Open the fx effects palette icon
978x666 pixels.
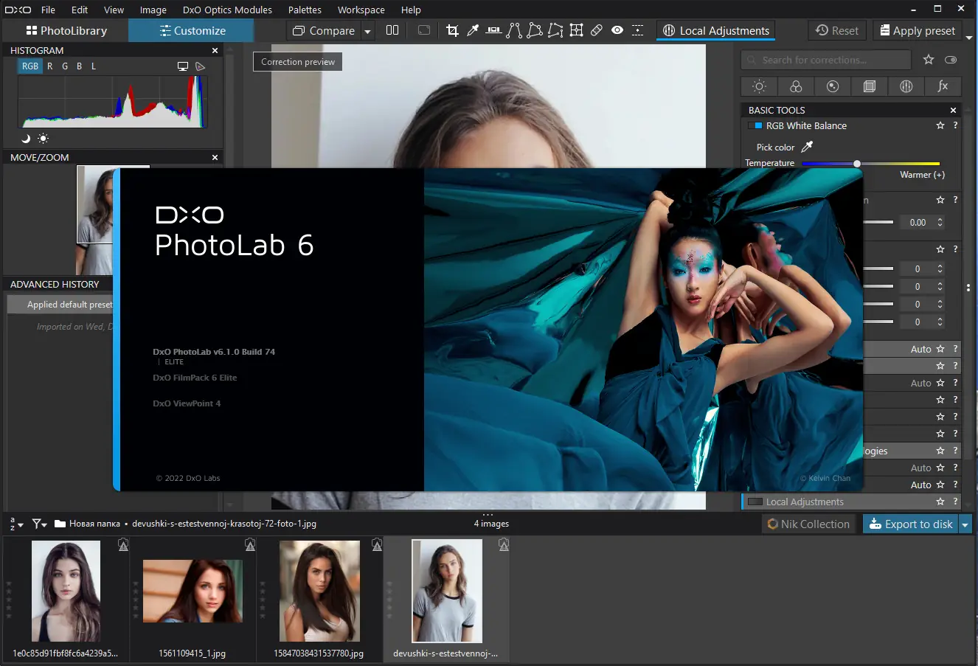tap(943, 86)
